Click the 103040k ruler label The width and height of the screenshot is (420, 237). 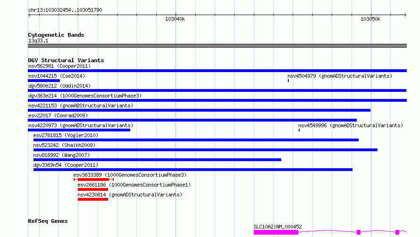point(175,19)
